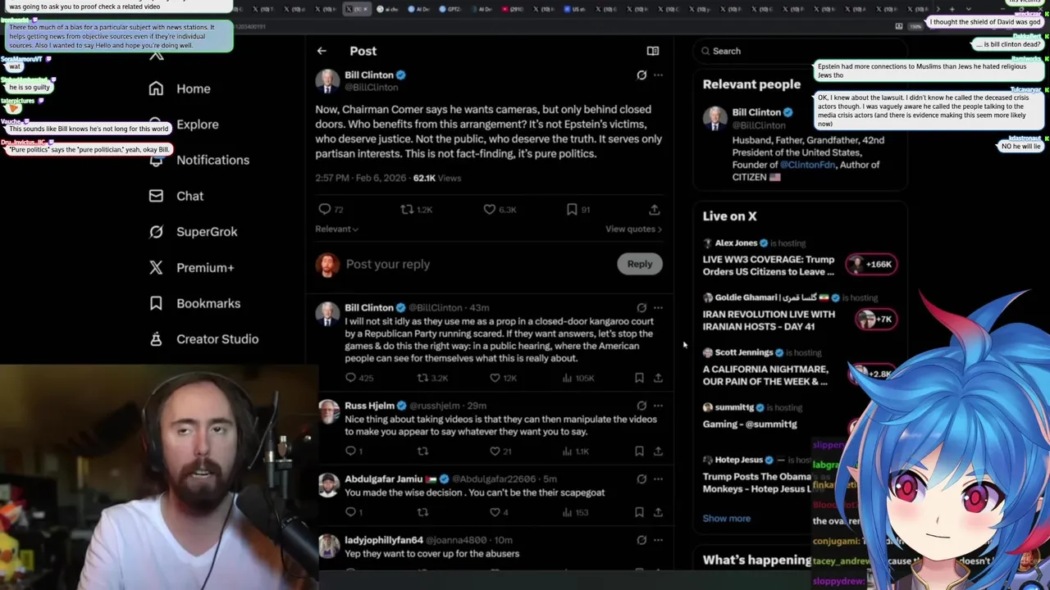The width and height of the screenshot is (1050, 590).
Task: Open Gaming - @summit1g space
Action: tap(750, 424)
